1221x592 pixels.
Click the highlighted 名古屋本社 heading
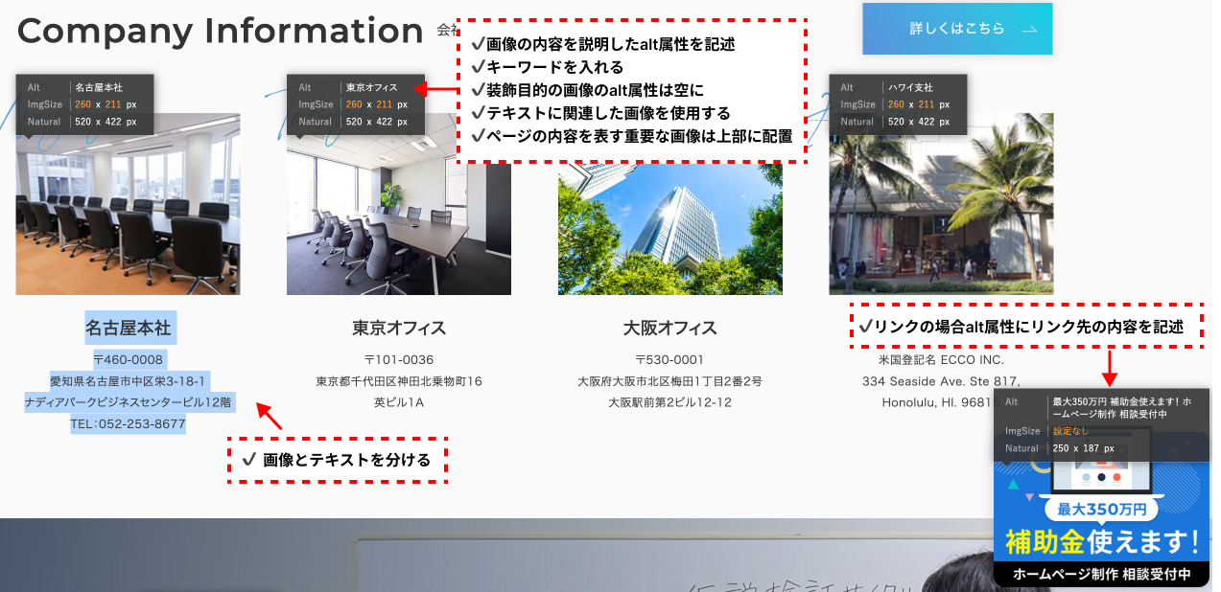click(128, 328)
